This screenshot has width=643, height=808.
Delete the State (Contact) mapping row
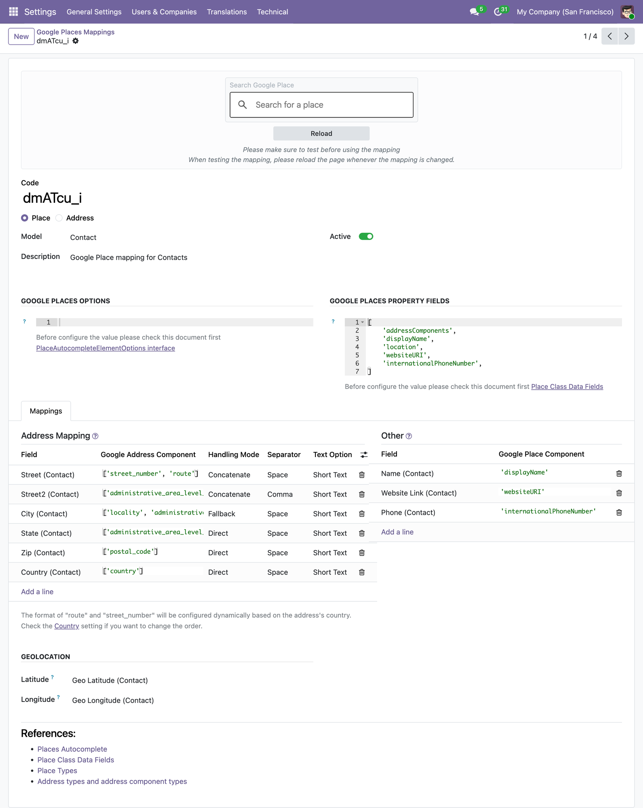[x=362, y=533]
